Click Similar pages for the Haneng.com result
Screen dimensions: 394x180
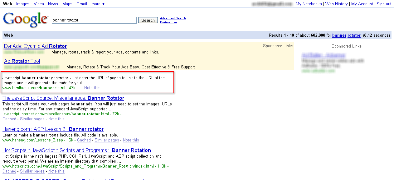click(x=107, y=140)
